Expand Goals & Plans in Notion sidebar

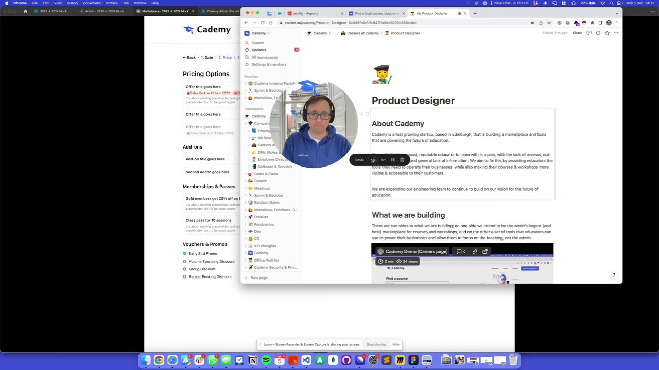click(x=246, y=174)
